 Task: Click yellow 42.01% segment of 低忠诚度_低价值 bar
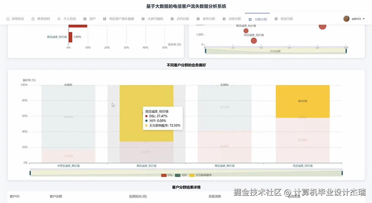tap(302, 101)
